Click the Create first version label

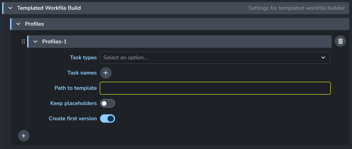(x=73, y=119)
